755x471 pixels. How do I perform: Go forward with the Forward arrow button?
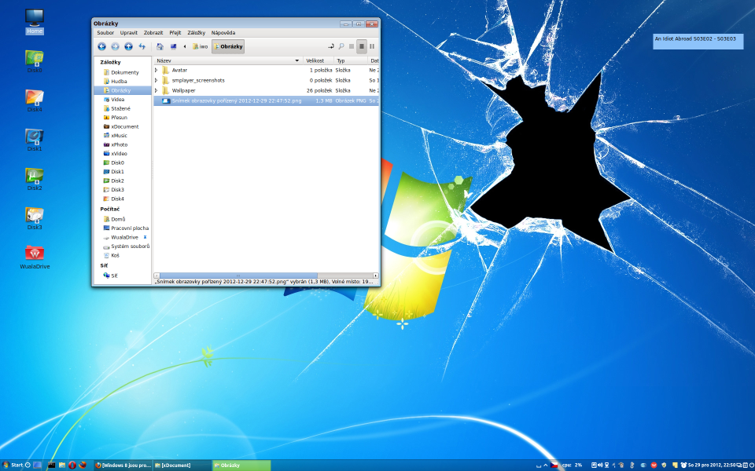click(x=115, y=46)
